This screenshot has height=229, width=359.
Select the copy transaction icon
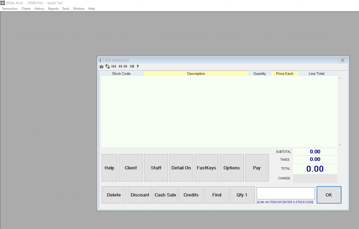tap(107, 66)
